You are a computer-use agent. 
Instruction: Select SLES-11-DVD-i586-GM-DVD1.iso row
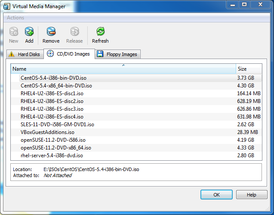coord(136,125)
